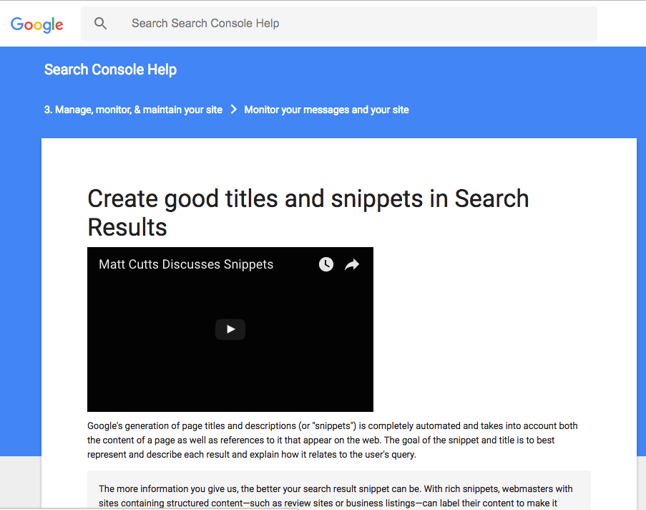Screen dimensions: 646x510
Task: Click the magnifying glass search icon
Action: [100, 24]
